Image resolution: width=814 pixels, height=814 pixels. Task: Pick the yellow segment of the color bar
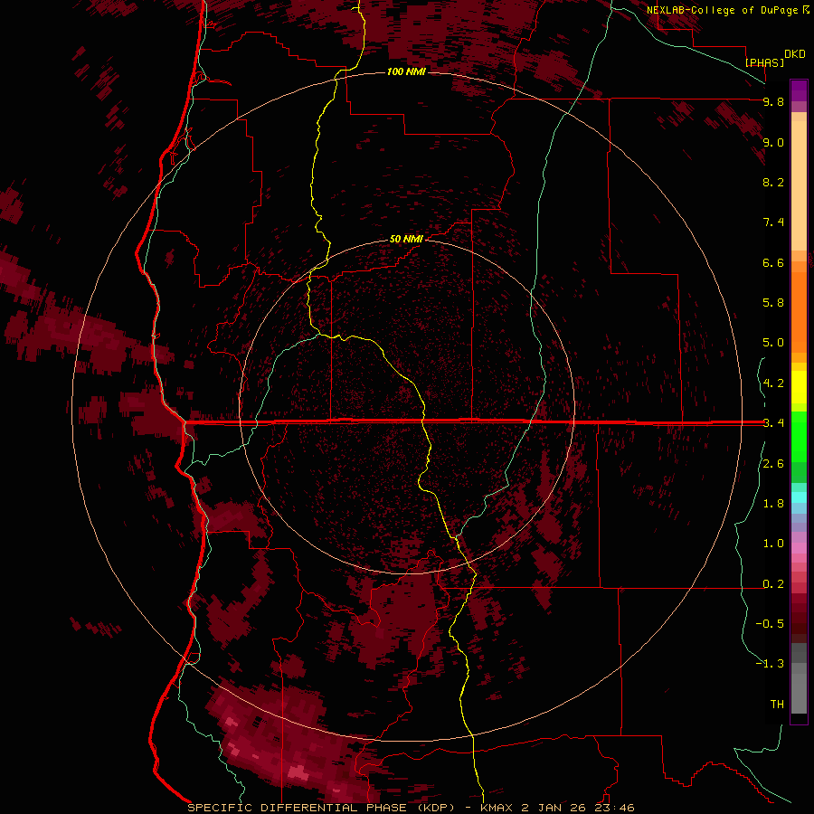tap(799, 387)
